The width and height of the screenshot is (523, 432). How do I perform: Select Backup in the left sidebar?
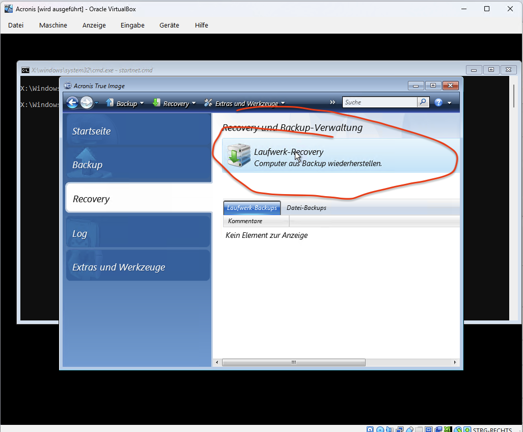[x=139, y=165]
